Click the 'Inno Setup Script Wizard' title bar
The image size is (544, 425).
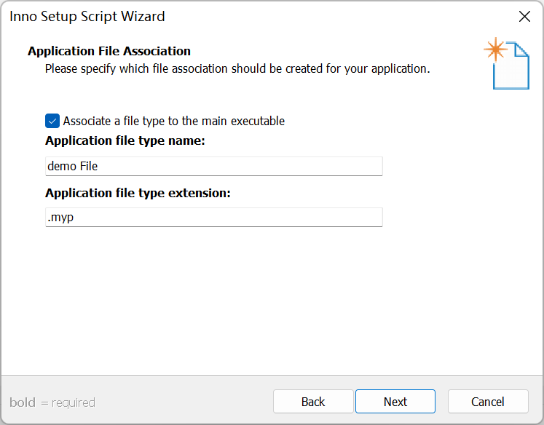[x=218, y=16]
